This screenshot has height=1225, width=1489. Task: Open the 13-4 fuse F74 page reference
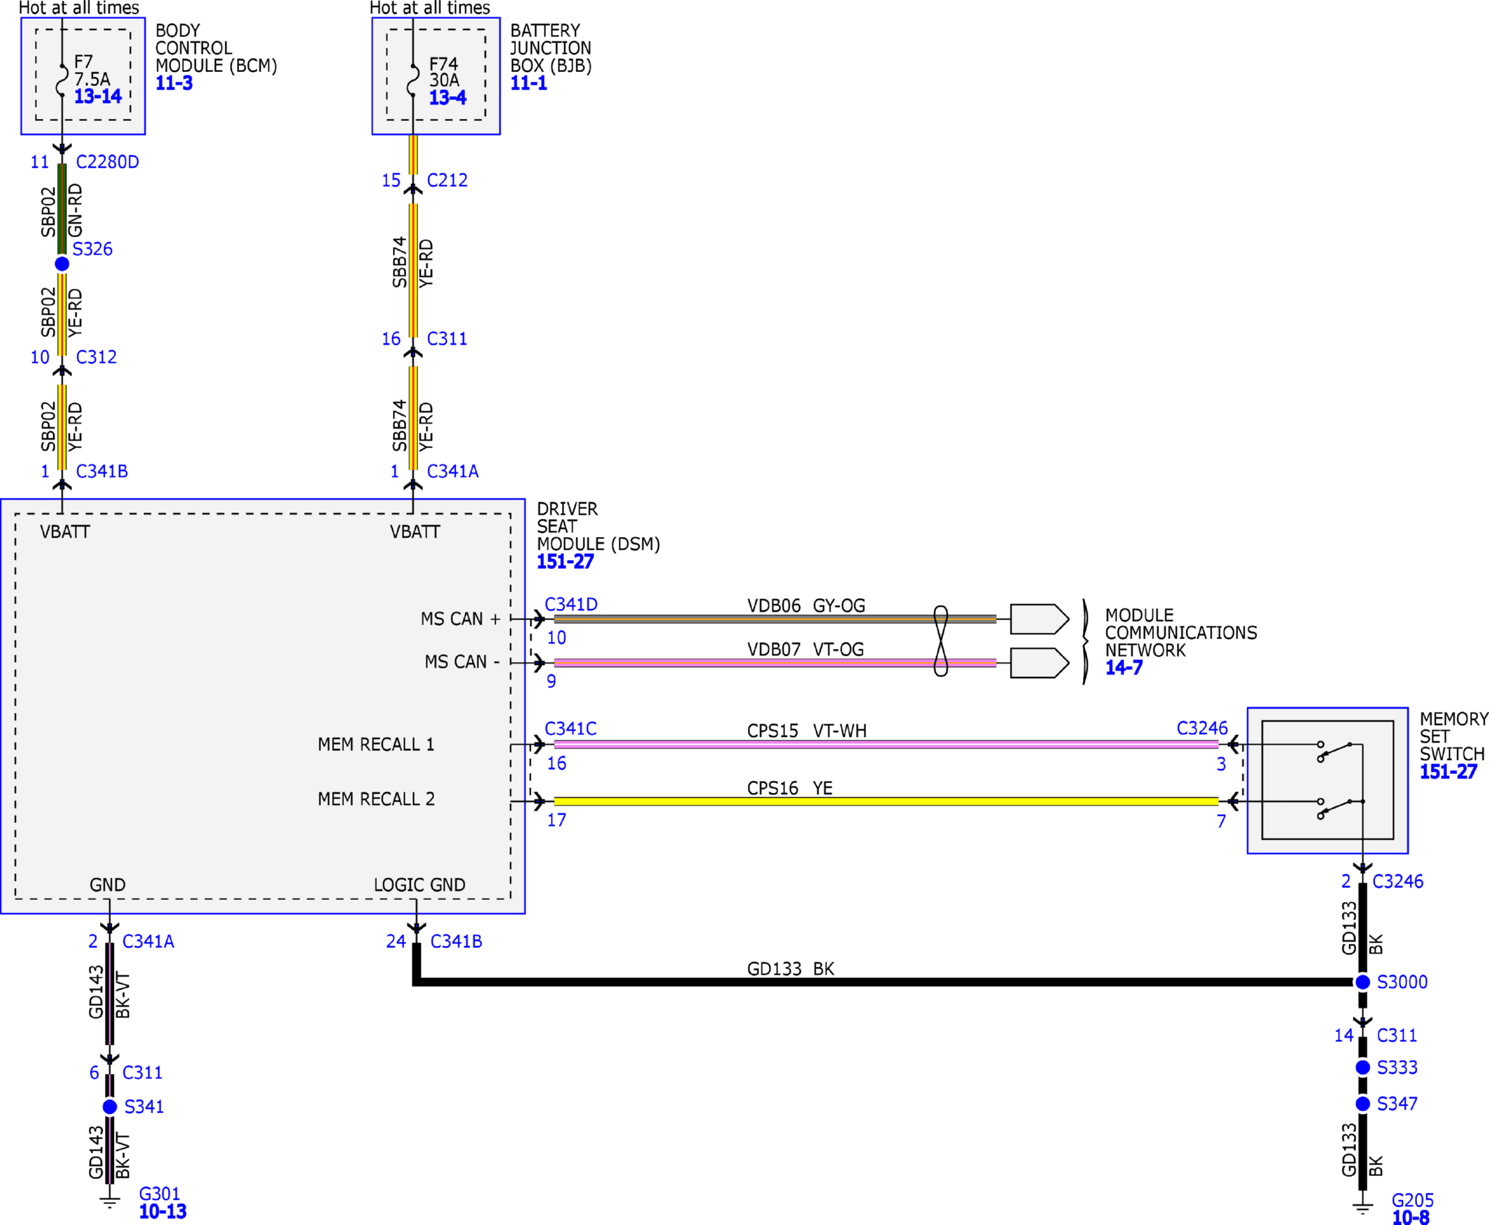448,97
